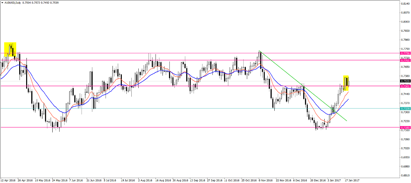The width and height of the screenshot is (411, 183).
Task: Click the 0.7860 value on price scale
Action: pos(405,40)
